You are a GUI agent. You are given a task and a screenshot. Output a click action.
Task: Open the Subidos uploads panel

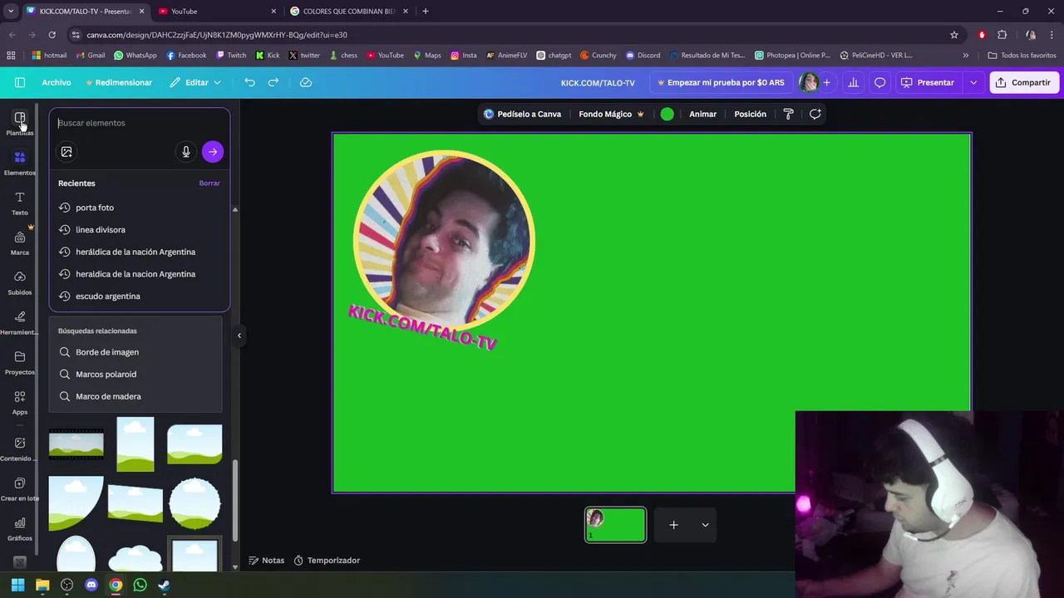pos(20,282)
